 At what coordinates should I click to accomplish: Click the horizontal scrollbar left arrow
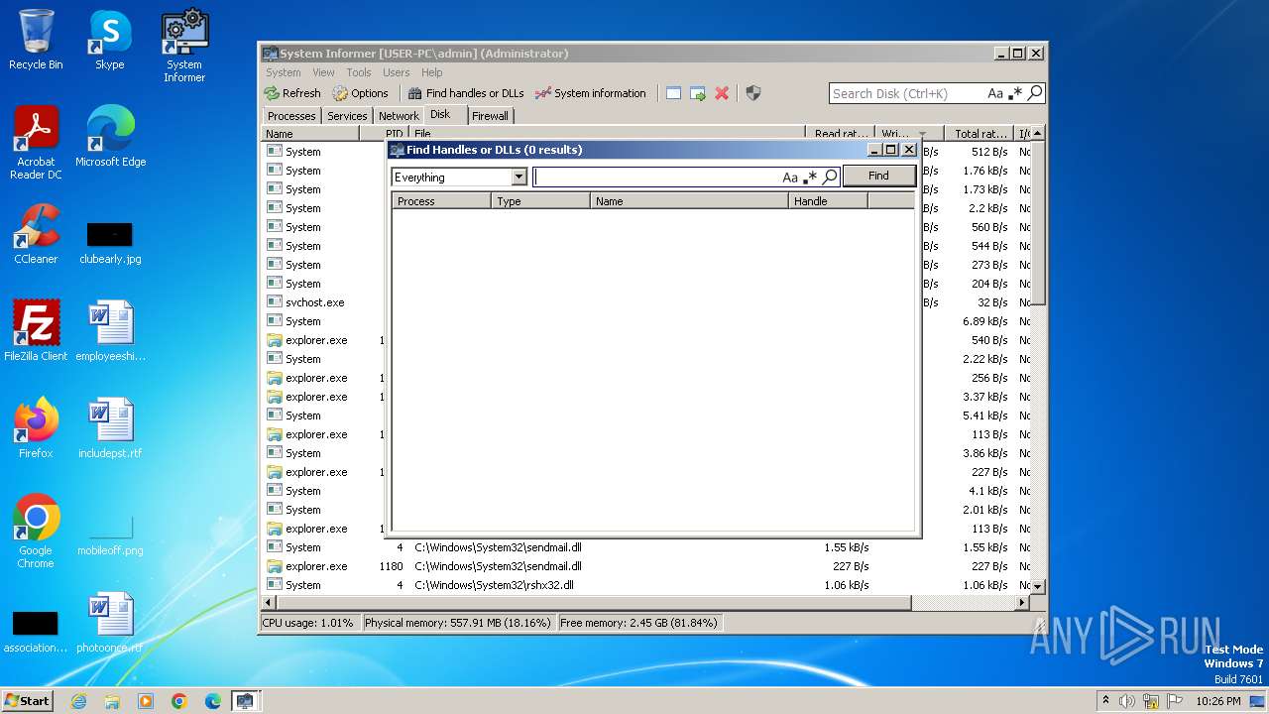tap(268, 602)
